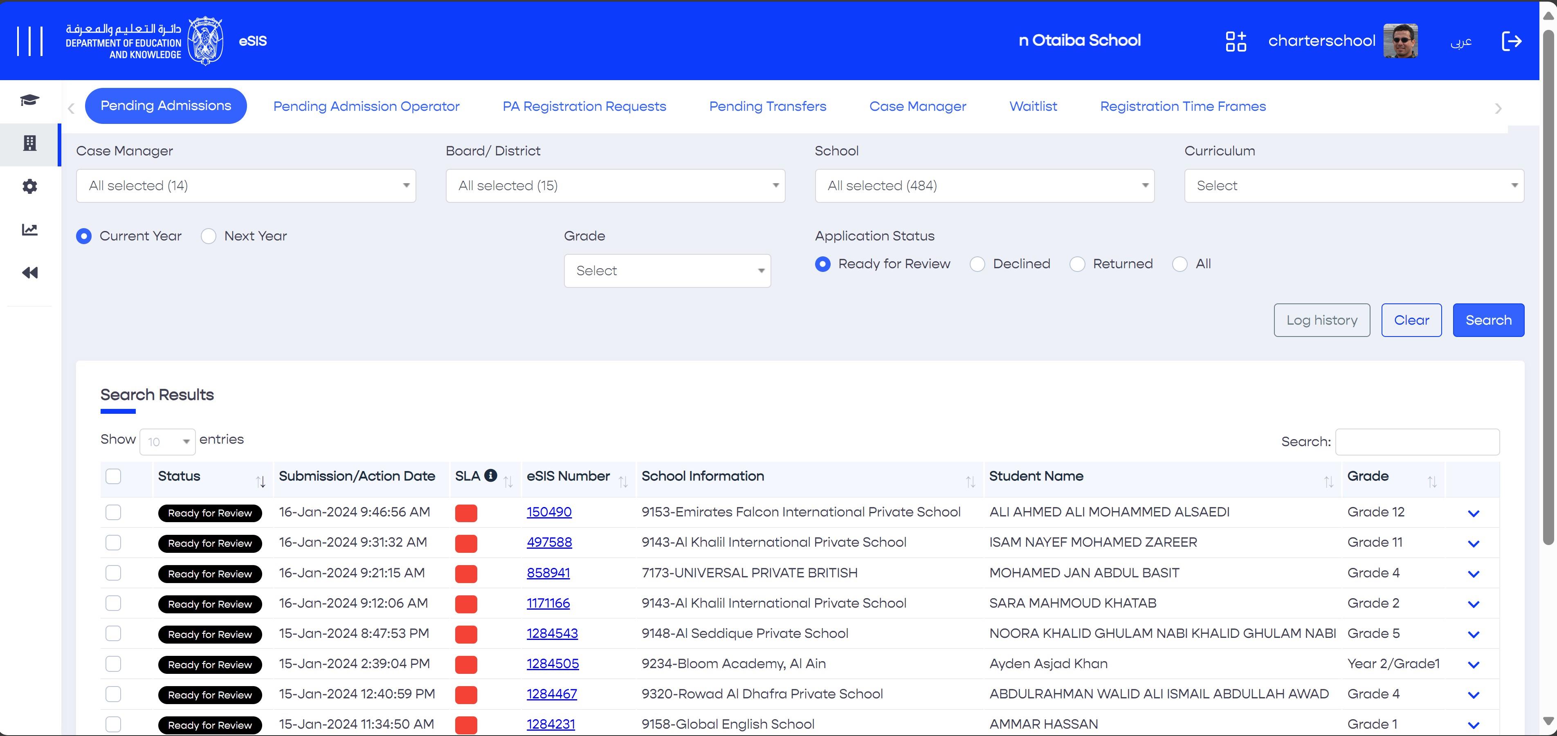Click the blue Search button
This screenshot has height=736, width=1557.
pyautogui.click(x=1488, y=320)
